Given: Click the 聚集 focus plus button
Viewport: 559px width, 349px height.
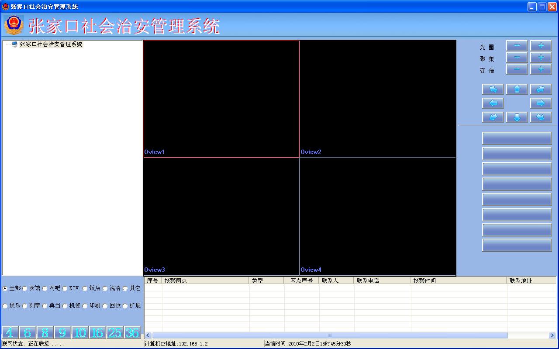Looking at the screenshot, I should (541, 57).
